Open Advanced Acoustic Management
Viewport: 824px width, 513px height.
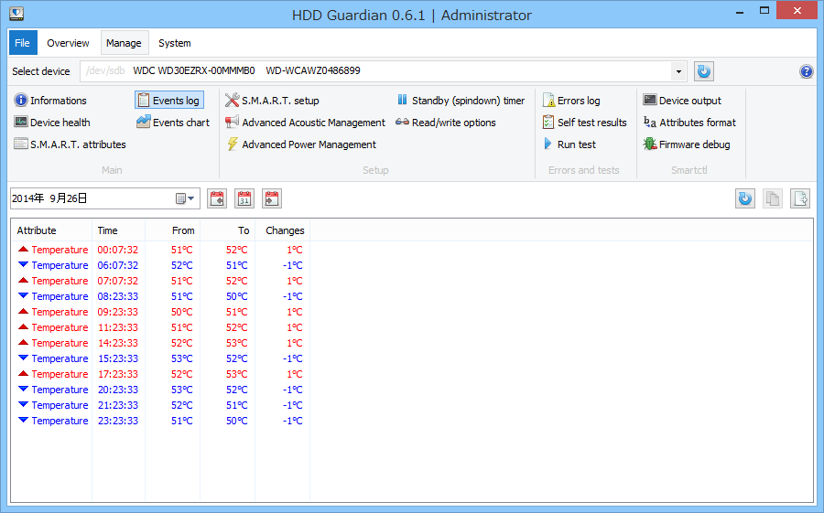click(x=305, y=123)
